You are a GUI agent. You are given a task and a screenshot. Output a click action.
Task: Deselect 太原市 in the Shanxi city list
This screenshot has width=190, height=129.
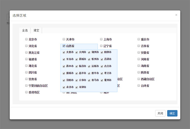pos(64,52)
